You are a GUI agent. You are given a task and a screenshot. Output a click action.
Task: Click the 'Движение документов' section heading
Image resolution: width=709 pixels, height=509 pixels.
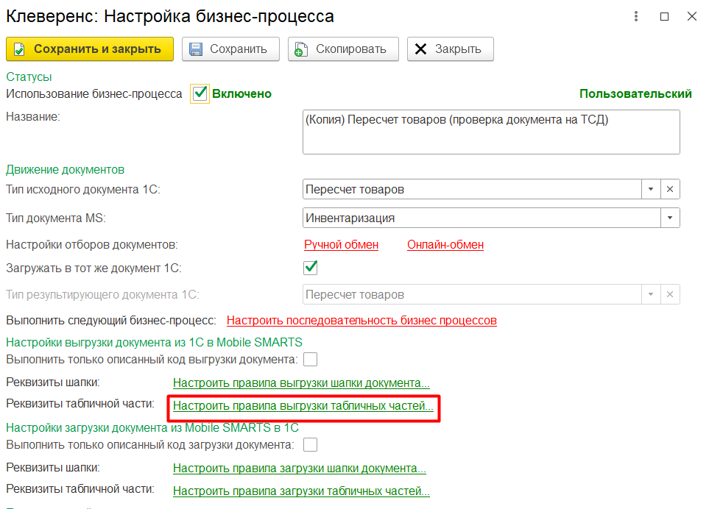coord(65,170)
